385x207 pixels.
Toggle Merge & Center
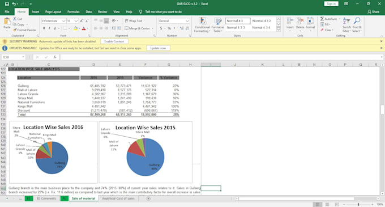point(137,28)
